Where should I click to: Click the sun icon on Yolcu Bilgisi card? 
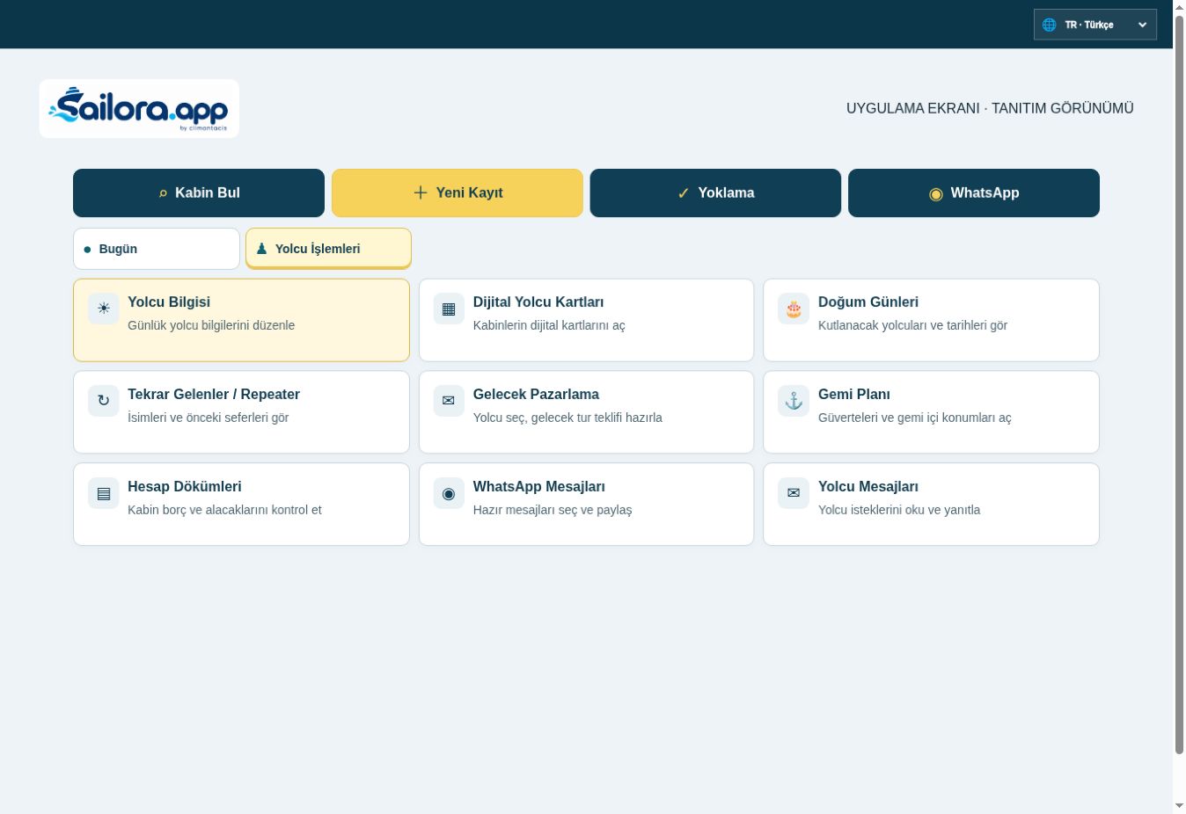pos(104,309)
